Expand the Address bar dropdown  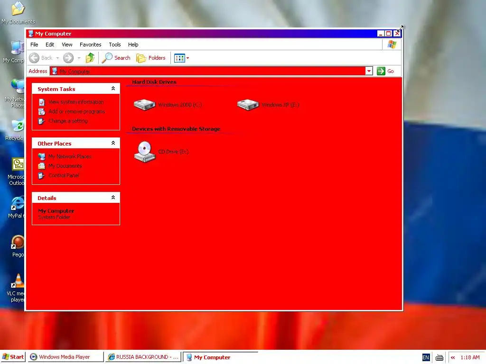(369, 71)
